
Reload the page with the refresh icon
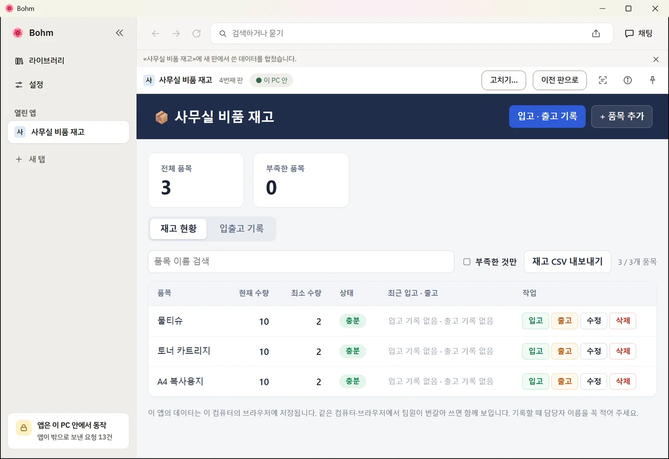pyautogui.click(x=197, y=33)
